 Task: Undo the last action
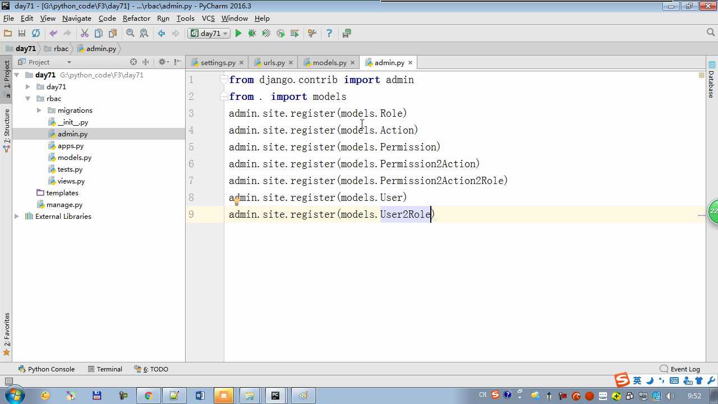[53, 34]
